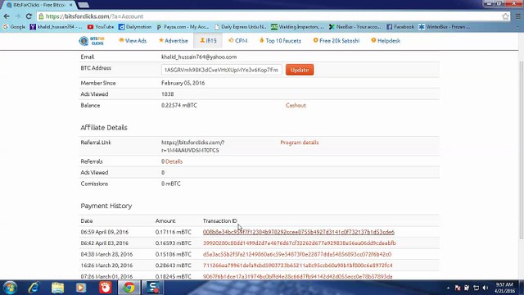
Task: Select the email khalid_hussain764@yahoo.com text
Action: click(199, 57)
